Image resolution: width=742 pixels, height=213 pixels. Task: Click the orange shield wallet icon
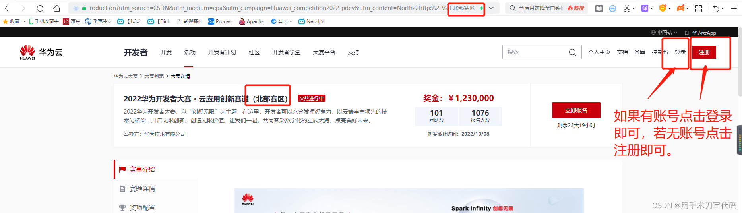(663, 8)
